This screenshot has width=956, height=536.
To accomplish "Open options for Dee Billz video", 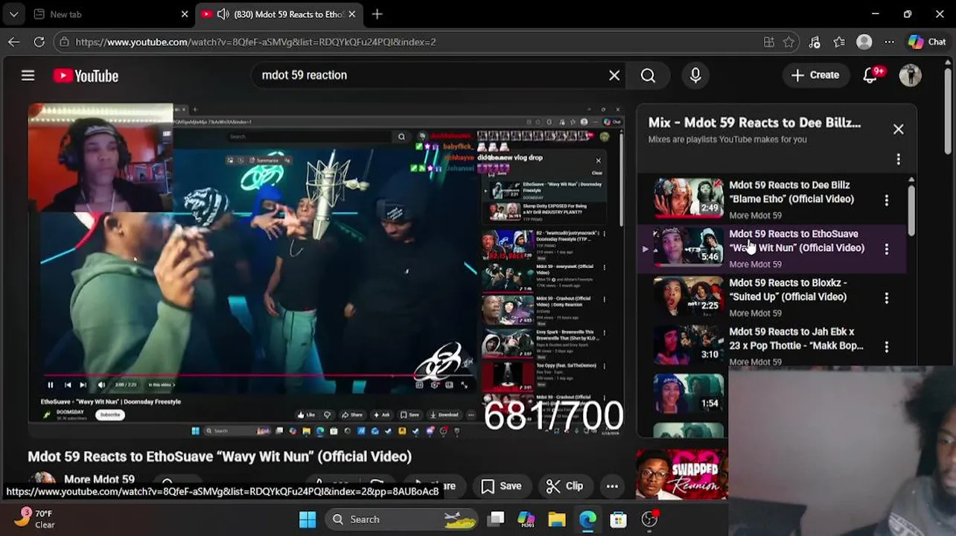I will (886, 200).
